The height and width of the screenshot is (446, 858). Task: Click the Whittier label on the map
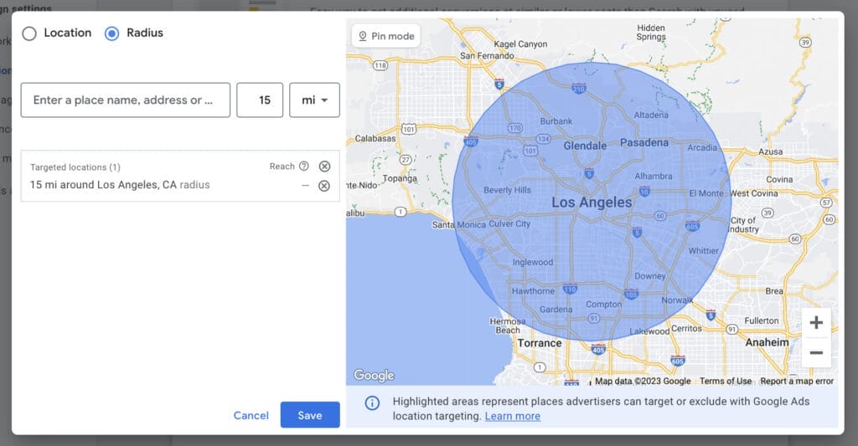[x=703, y=251]
